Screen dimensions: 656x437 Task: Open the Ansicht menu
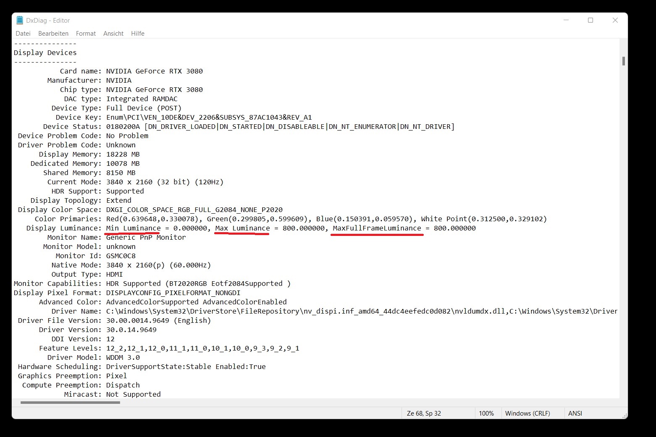pyautogui.click(x=113, y=34)
